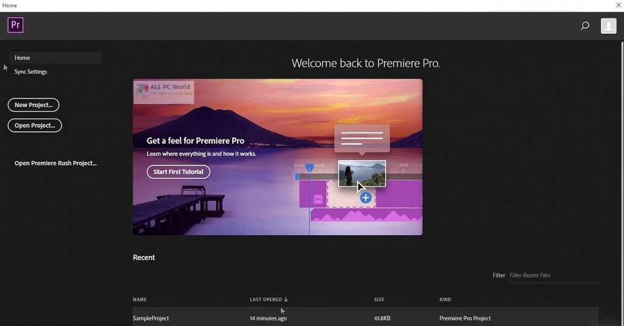The height and width of the screenshot is (326, 624).
Task: Open the user account avatar icon
Action: pyautogui.click(x=609, y=26)
